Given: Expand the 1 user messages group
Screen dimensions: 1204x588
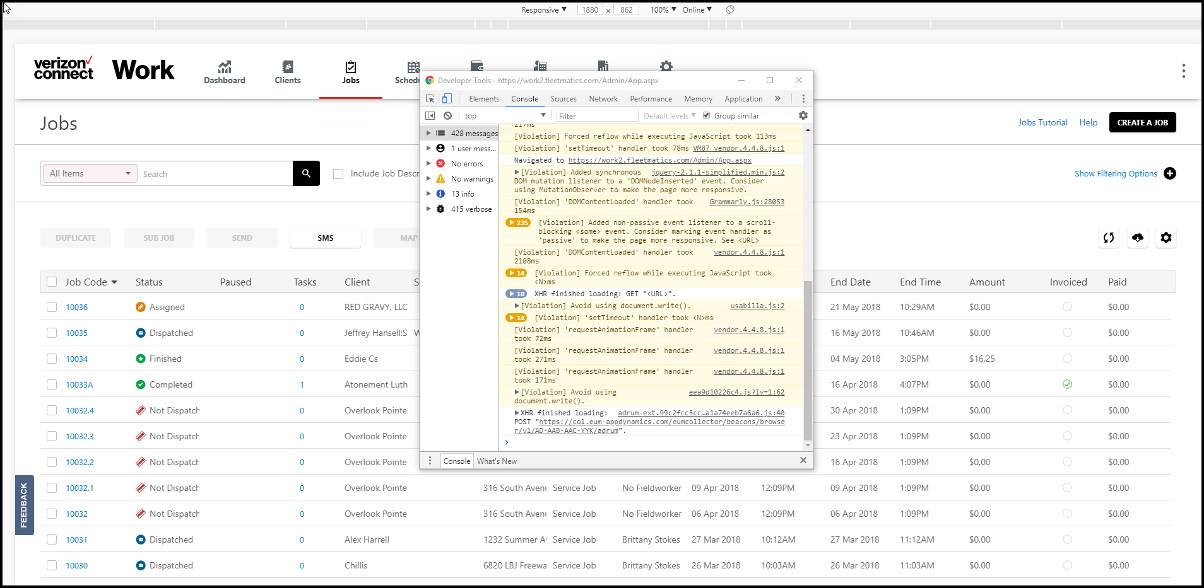Looking at the screenshot, I should click(x=428, y=148).
